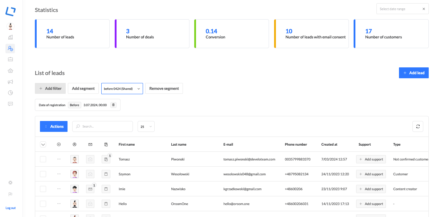
Task: Open the megaphone campaigns icon
Action: (x=11, y=82)
